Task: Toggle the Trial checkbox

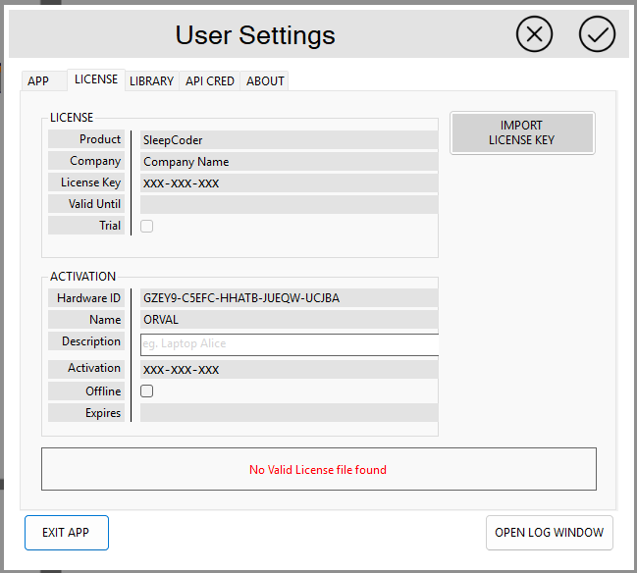Action: (147, 226)
